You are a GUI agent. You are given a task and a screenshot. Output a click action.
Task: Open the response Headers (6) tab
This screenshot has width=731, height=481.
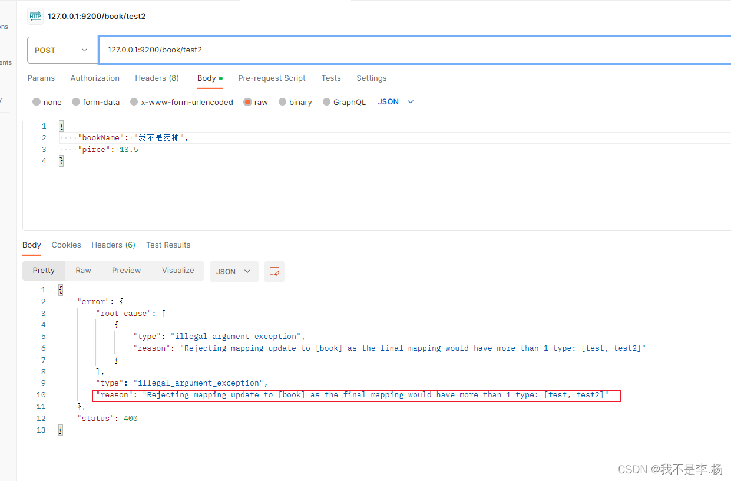113,245
